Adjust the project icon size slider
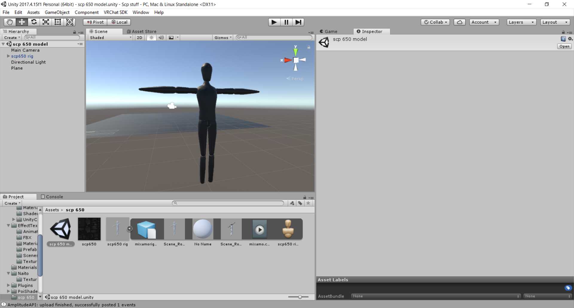Viewport: 574px width, 308px height. click(300, 297)
